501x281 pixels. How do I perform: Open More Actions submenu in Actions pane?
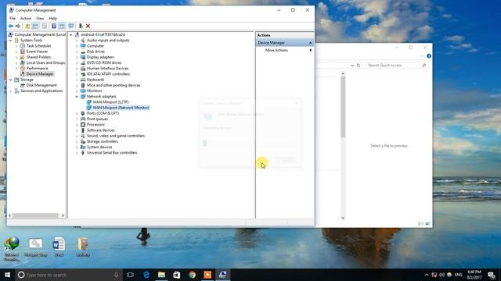(276, 50)
